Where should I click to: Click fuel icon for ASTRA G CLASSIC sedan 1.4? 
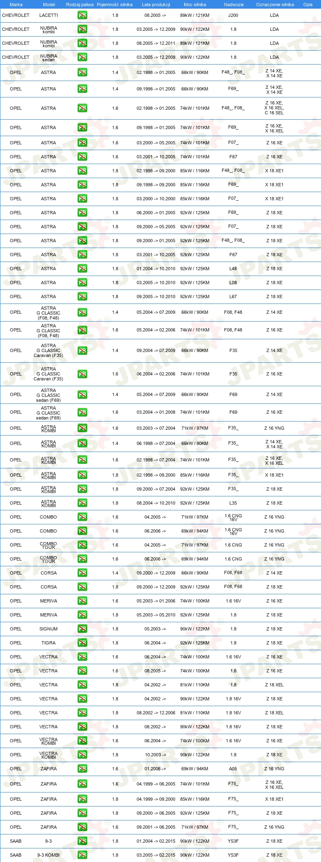point(82,394)
